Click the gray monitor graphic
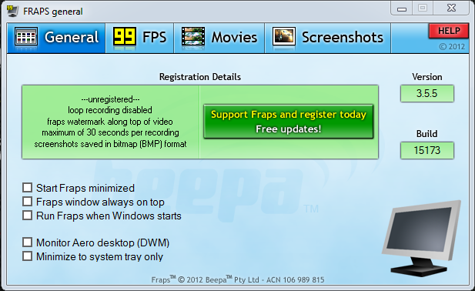This screenshot has width=475, height=291. coord(422,238)
